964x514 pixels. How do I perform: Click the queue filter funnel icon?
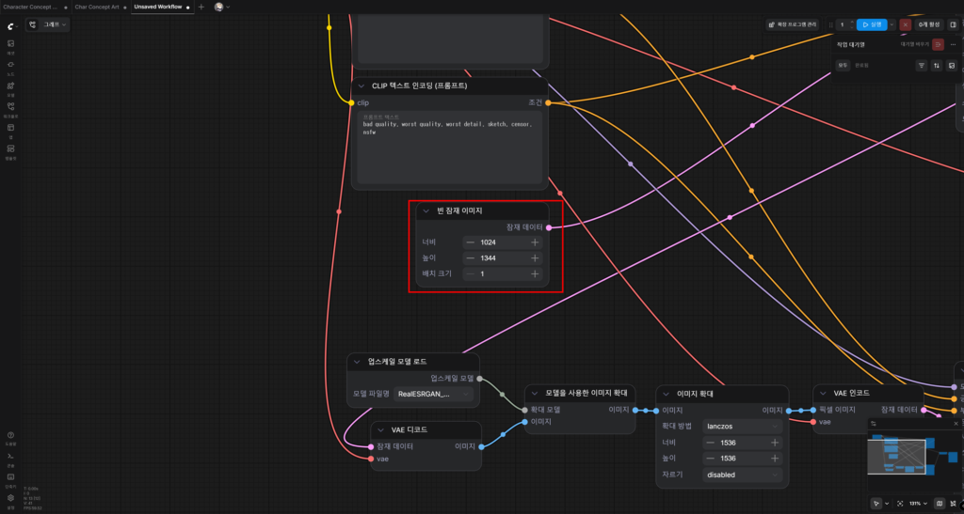(x=921, y=66)
